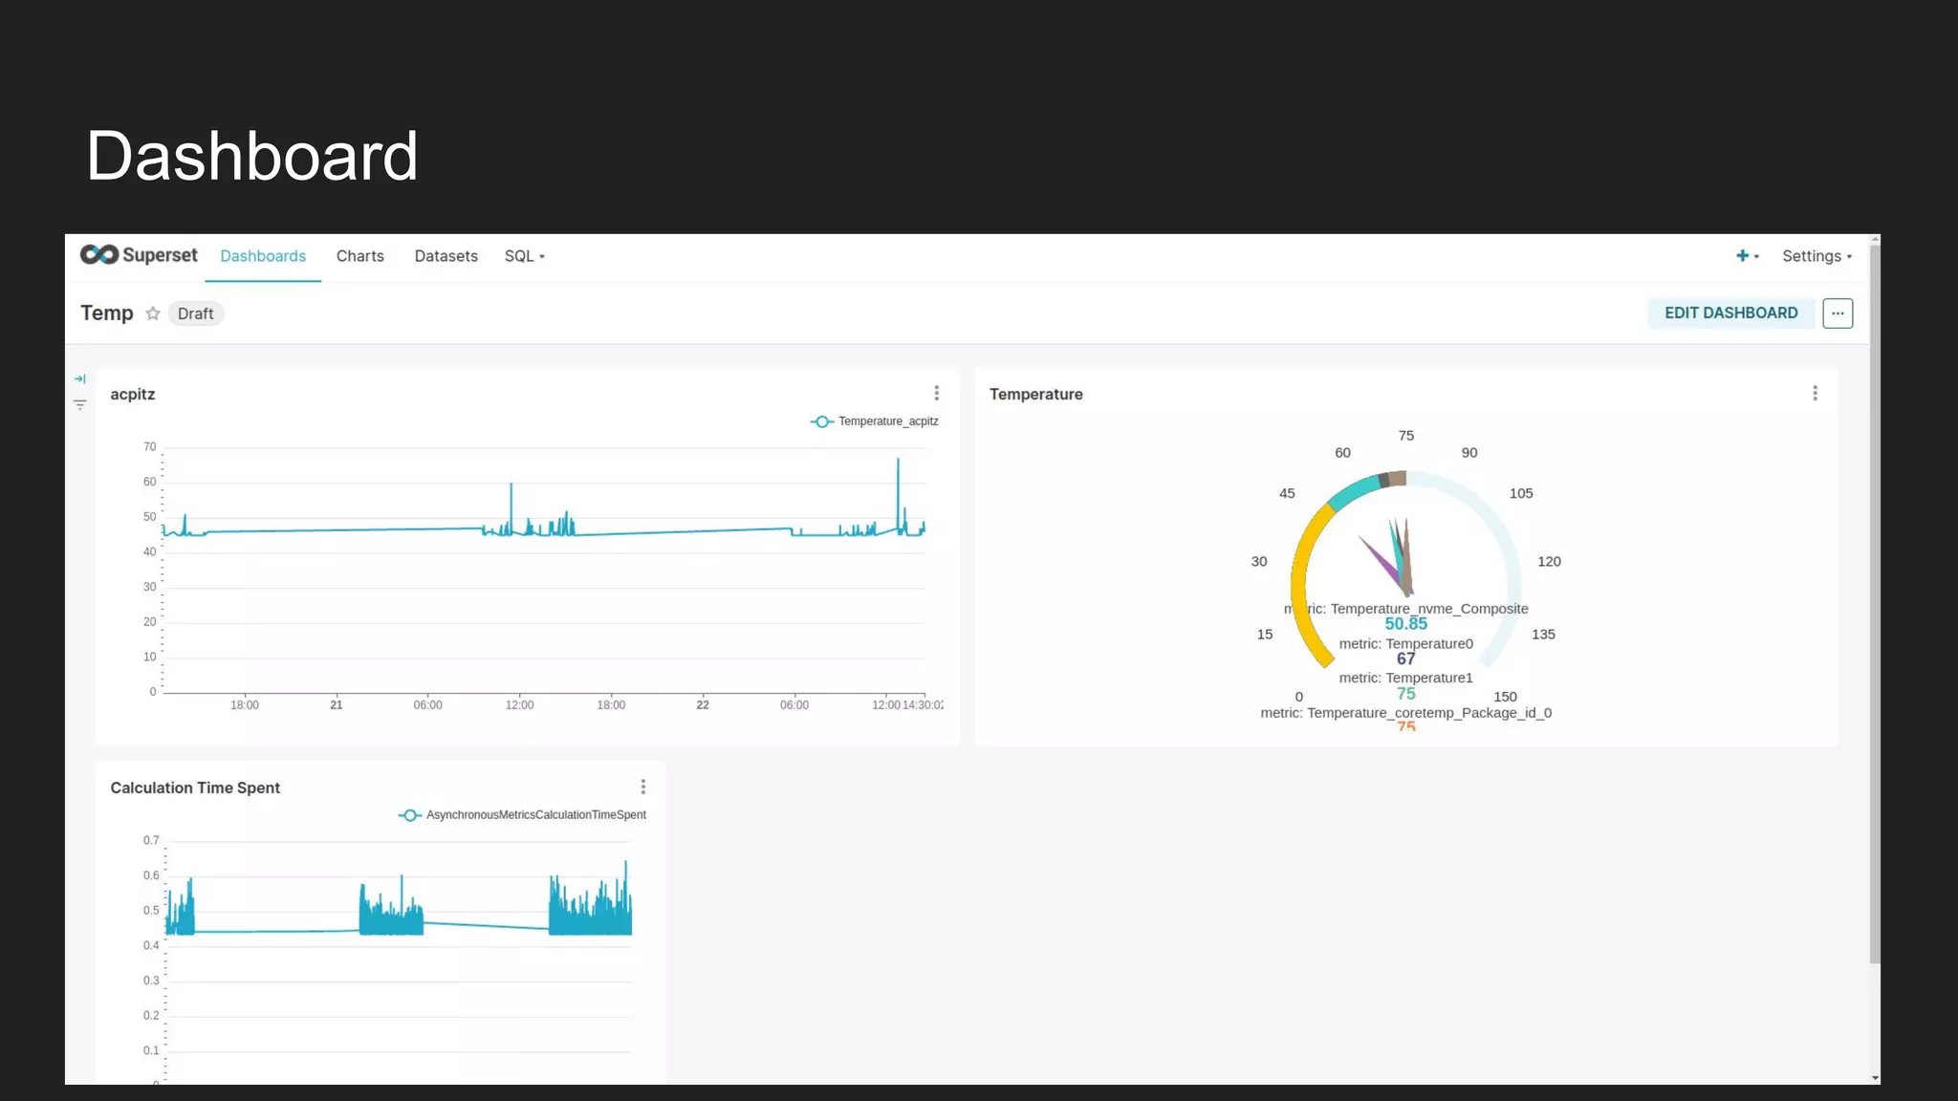This screenshot has width=1958, height=1101.
Task: Expand the Settings dropdown
Action: click(1816, 256)
